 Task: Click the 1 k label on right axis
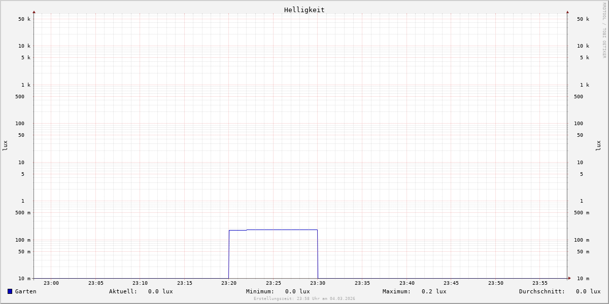[585, 85]
